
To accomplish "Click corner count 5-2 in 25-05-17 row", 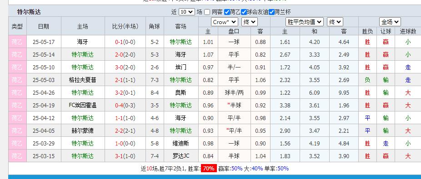I will (x=155, y=42).
